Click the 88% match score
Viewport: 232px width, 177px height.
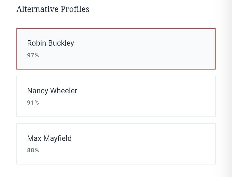(33, 150)
